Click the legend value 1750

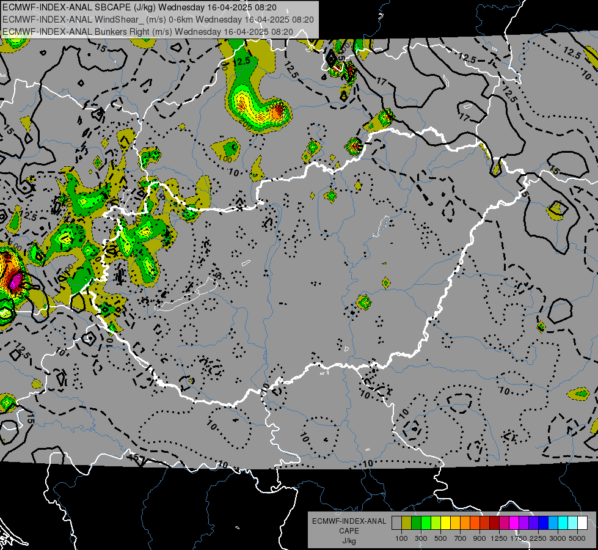519,538
